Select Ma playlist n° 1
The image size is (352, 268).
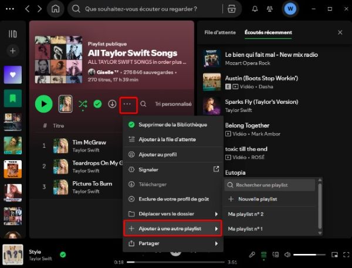(271, 229)
